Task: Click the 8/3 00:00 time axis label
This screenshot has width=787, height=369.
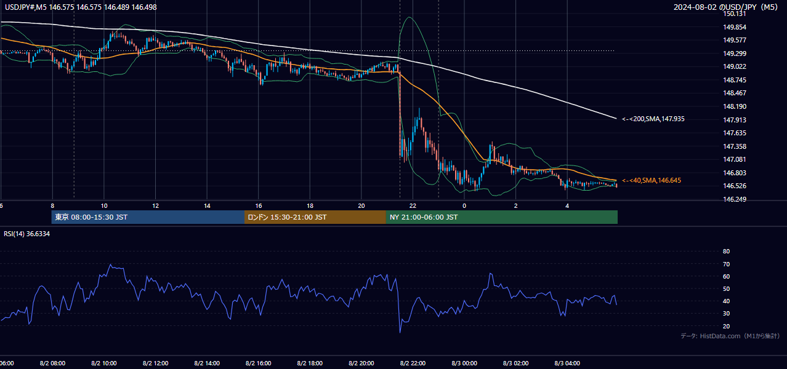Action: [465, 363]
